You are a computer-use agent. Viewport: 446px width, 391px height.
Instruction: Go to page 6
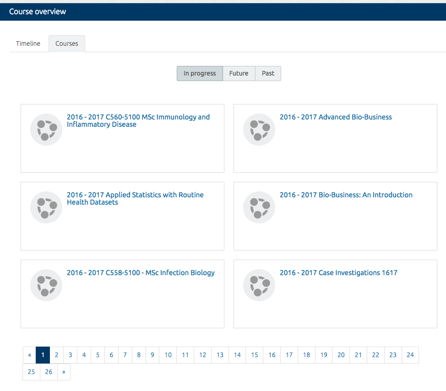(x=111, y=355)
